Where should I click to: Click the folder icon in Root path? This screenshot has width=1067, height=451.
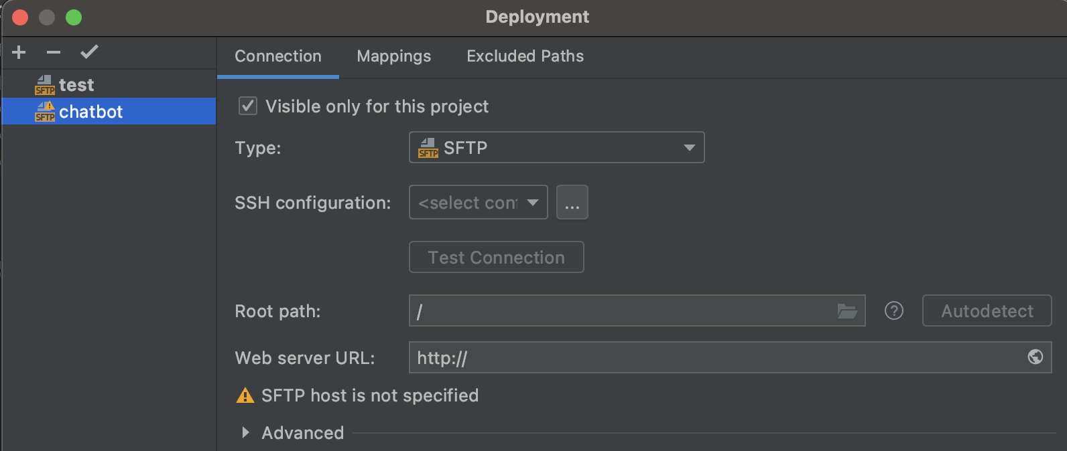click(x=847, y=311)
